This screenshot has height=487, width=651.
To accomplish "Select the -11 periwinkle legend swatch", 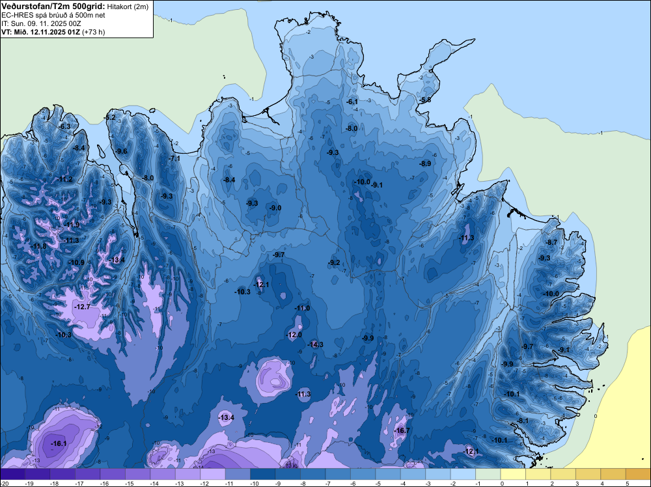I will [x=238, y=474].
